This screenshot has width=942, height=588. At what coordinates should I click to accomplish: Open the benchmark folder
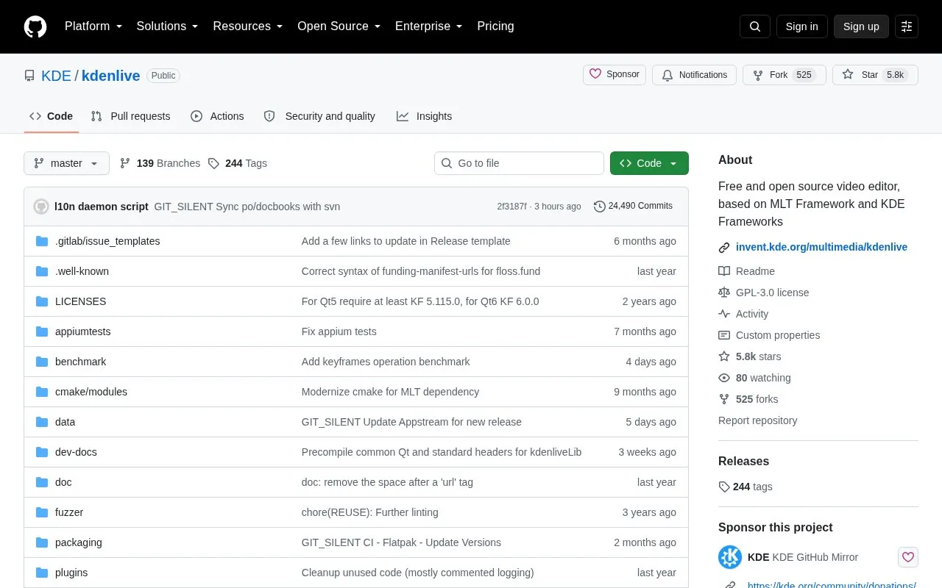(80, 362)
